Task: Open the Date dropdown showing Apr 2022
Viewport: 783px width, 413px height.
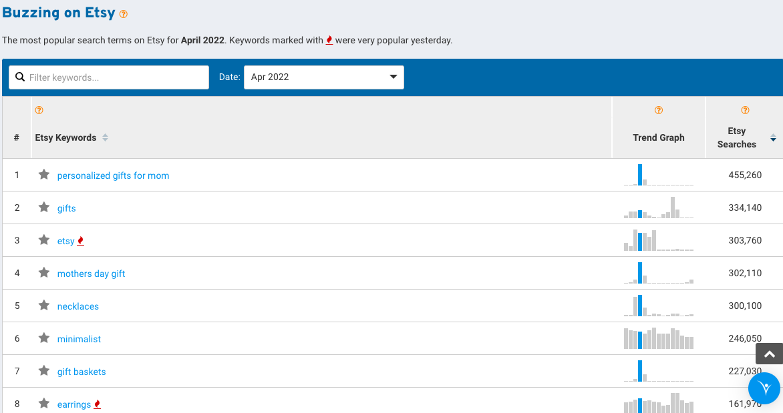Action: (x=323, y=77)
